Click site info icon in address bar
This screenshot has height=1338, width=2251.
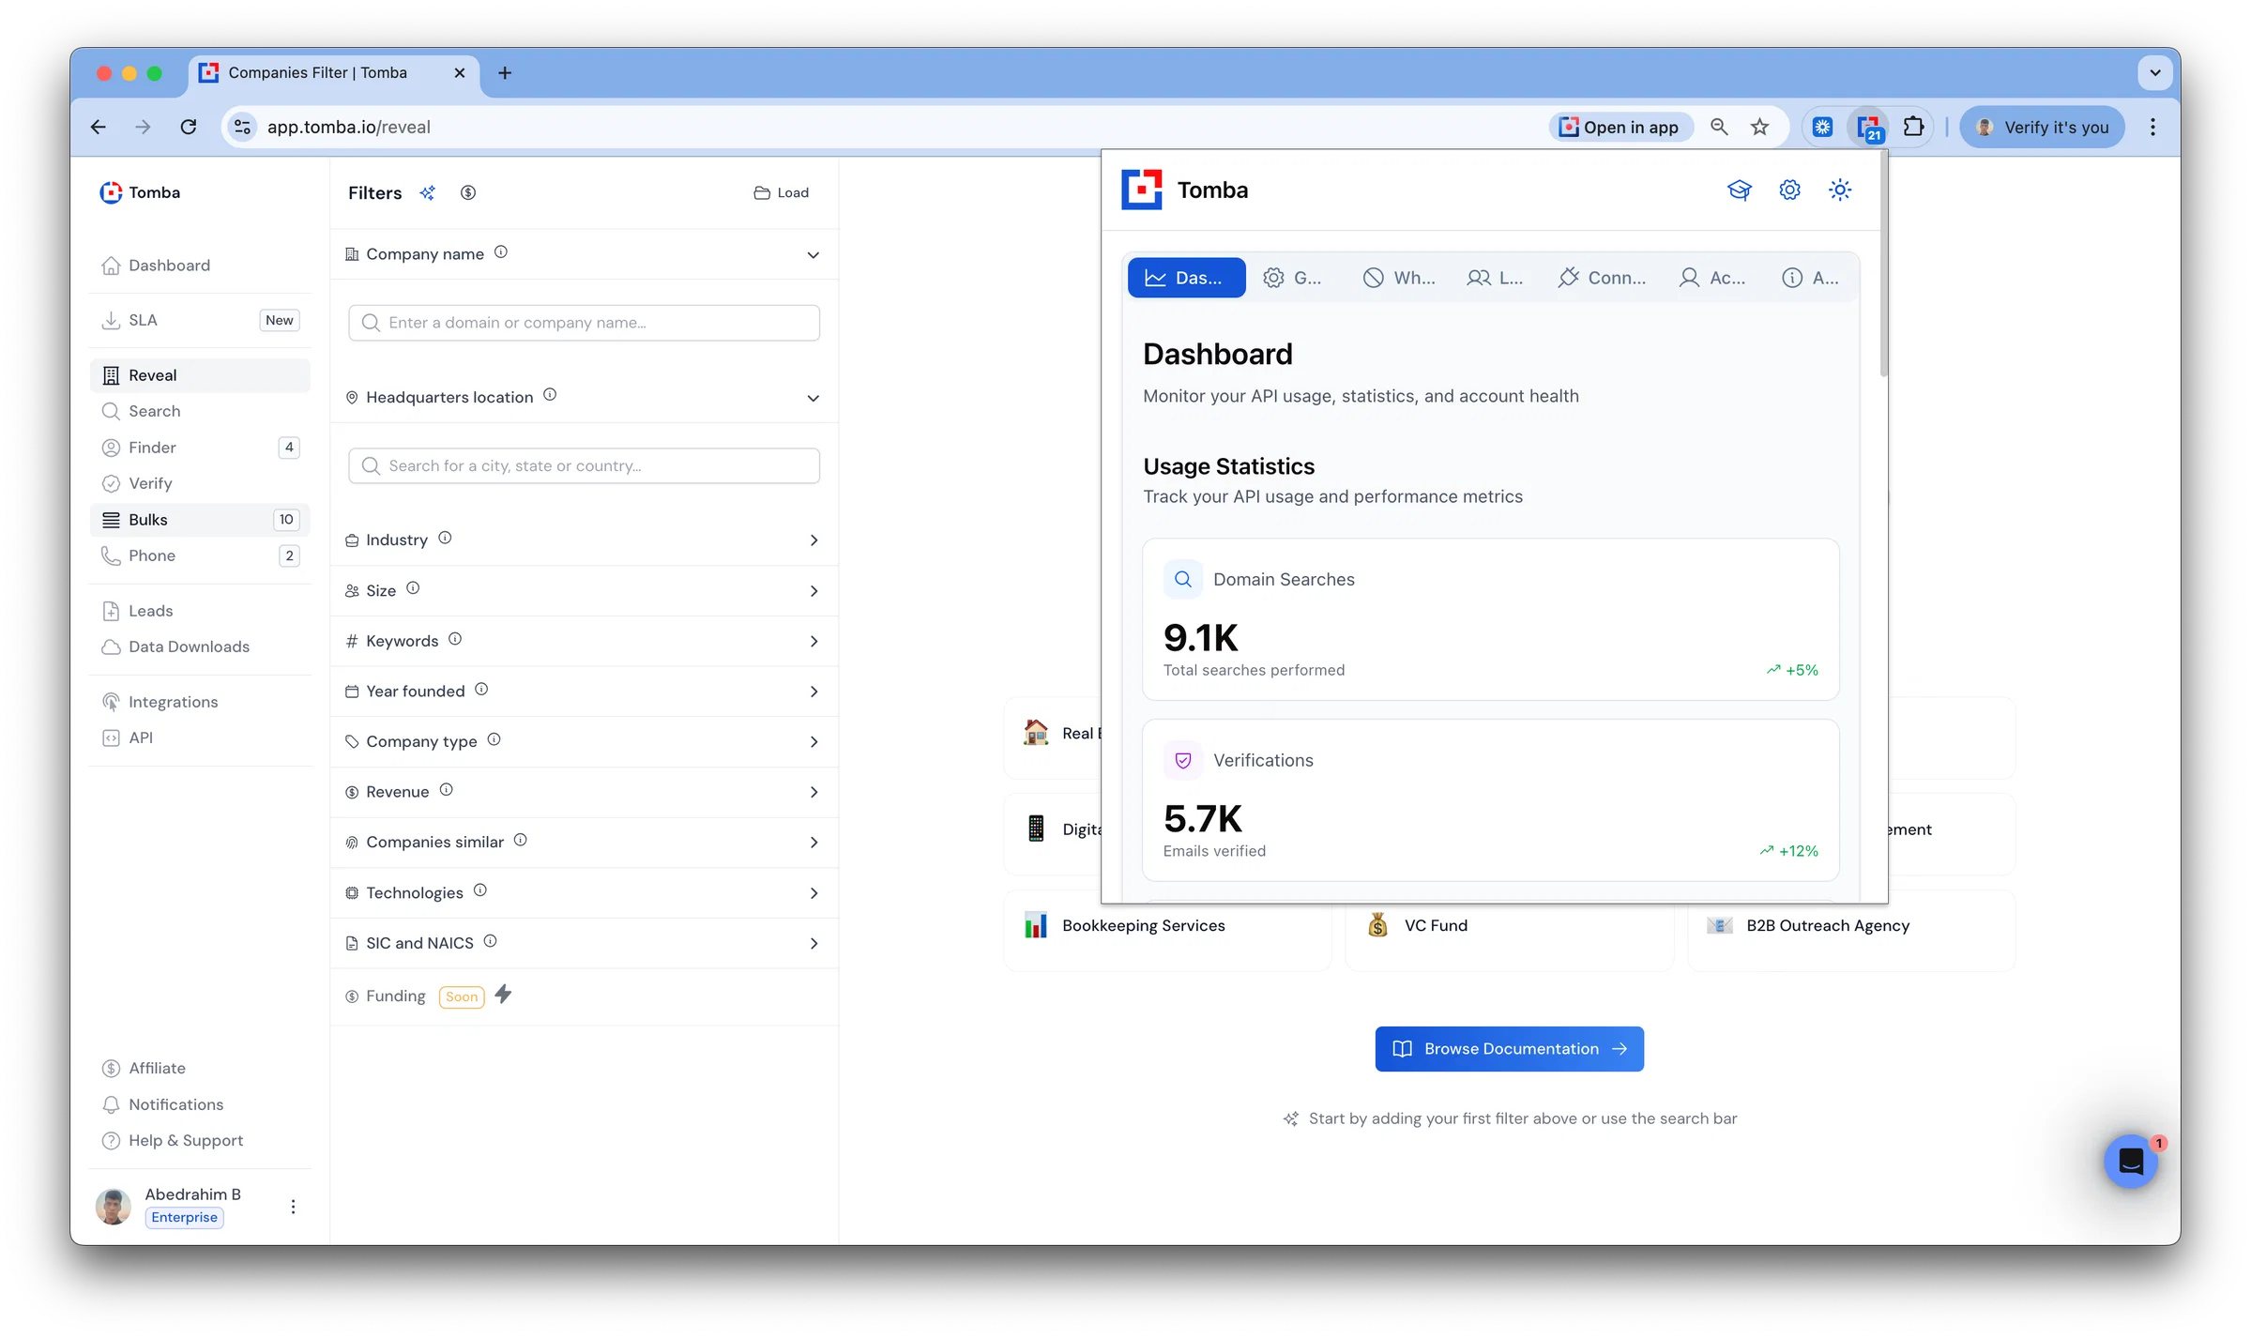pyautogui.click(x=242, y=127)
